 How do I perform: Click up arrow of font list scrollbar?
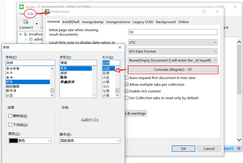pos(52,69)
